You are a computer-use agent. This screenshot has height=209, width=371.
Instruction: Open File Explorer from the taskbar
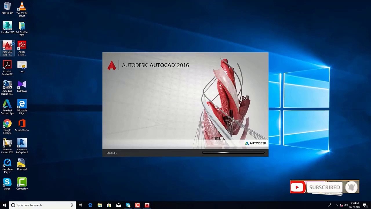[x=100, y=205]
